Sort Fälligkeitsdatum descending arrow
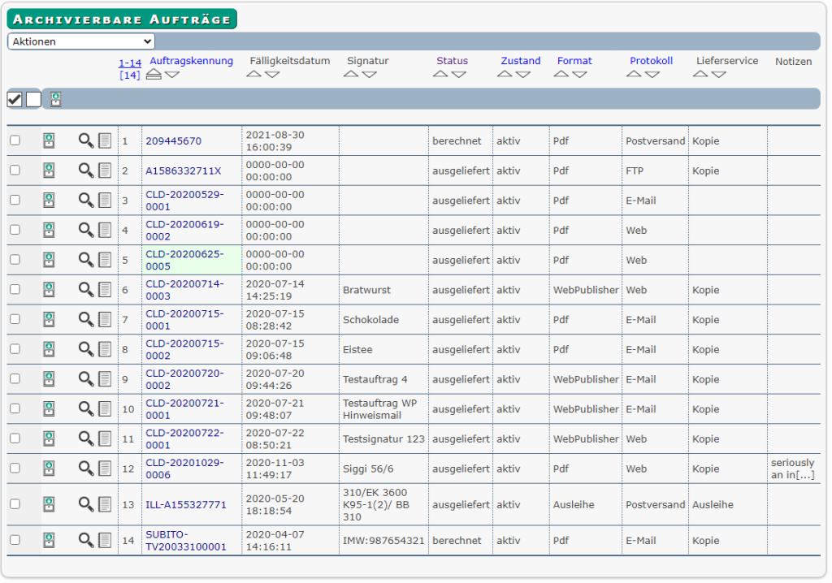 click(272, 75)
